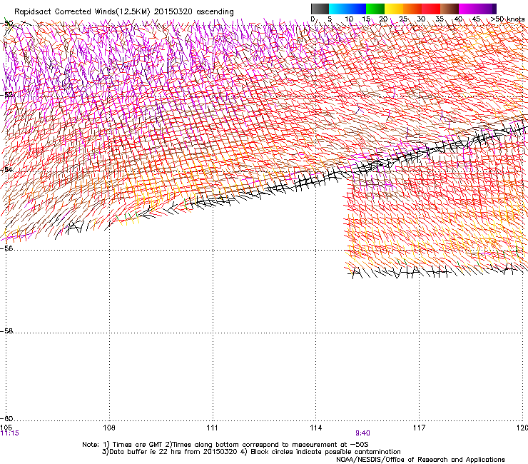This screenshot has width=528, height=464.
Task: Click the longitude label 117
Action: coord(419,428)
